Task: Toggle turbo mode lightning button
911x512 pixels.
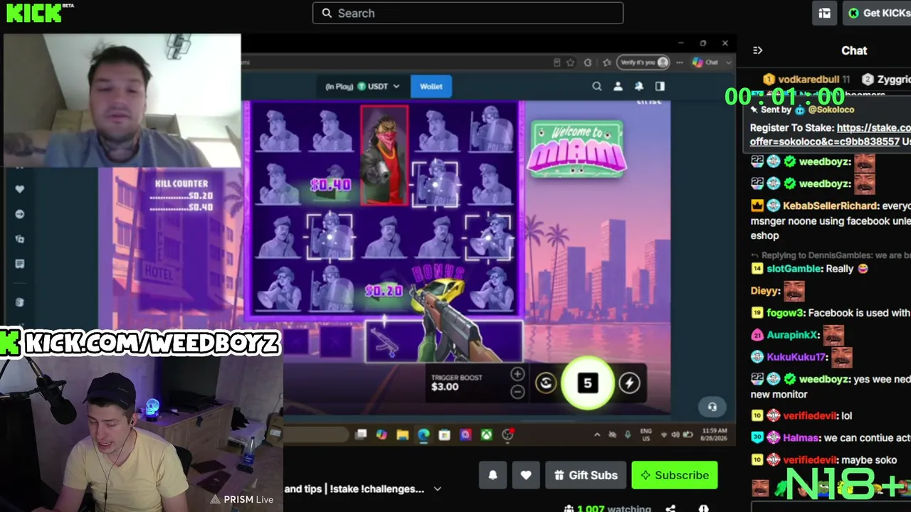Action: [x=629, y=383]
